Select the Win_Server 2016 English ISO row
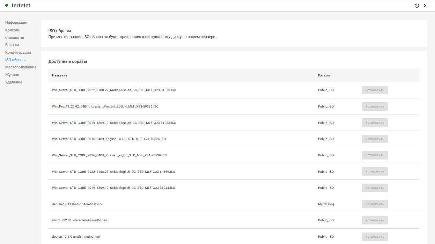Image resolution: width=435 pixels, height=244 pixels. point(109,139)
